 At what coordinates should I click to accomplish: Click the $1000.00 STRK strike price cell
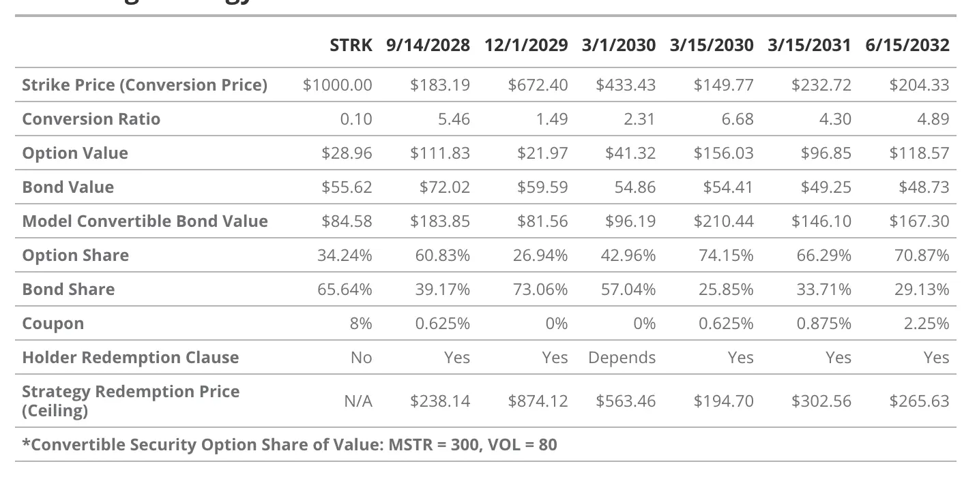338,85
